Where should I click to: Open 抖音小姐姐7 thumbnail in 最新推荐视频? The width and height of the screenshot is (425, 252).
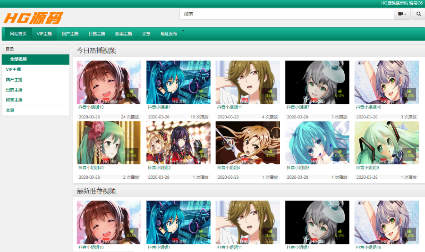pos(317,222)
